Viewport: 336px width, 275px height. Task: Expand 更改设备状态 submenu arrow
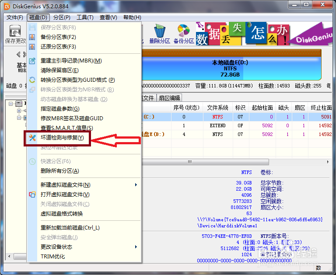coord(136,247)
